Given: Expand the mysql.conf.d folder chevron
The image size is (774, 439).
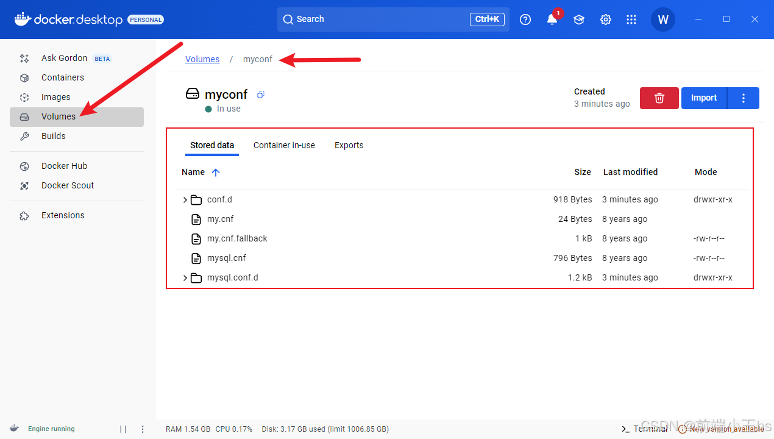Looking at the screenshot, I should [185, 278].
